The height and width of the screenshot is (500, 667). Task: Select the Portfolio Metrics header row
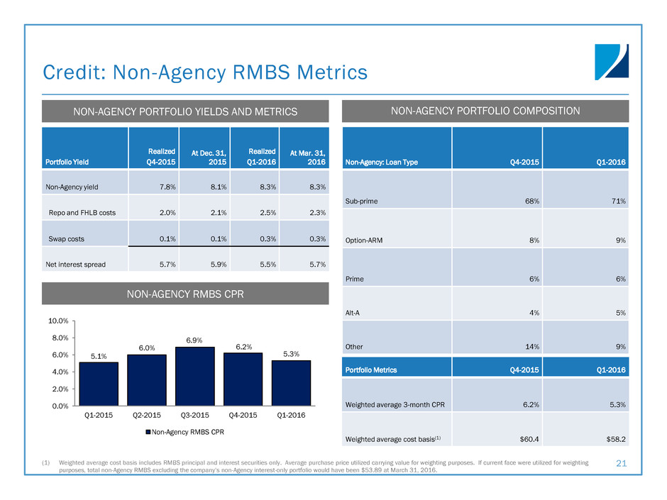(x=486, y=370)
